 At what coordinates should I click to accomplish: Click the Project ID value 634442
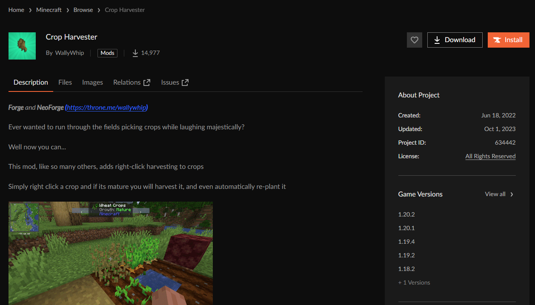click(505, 143)
